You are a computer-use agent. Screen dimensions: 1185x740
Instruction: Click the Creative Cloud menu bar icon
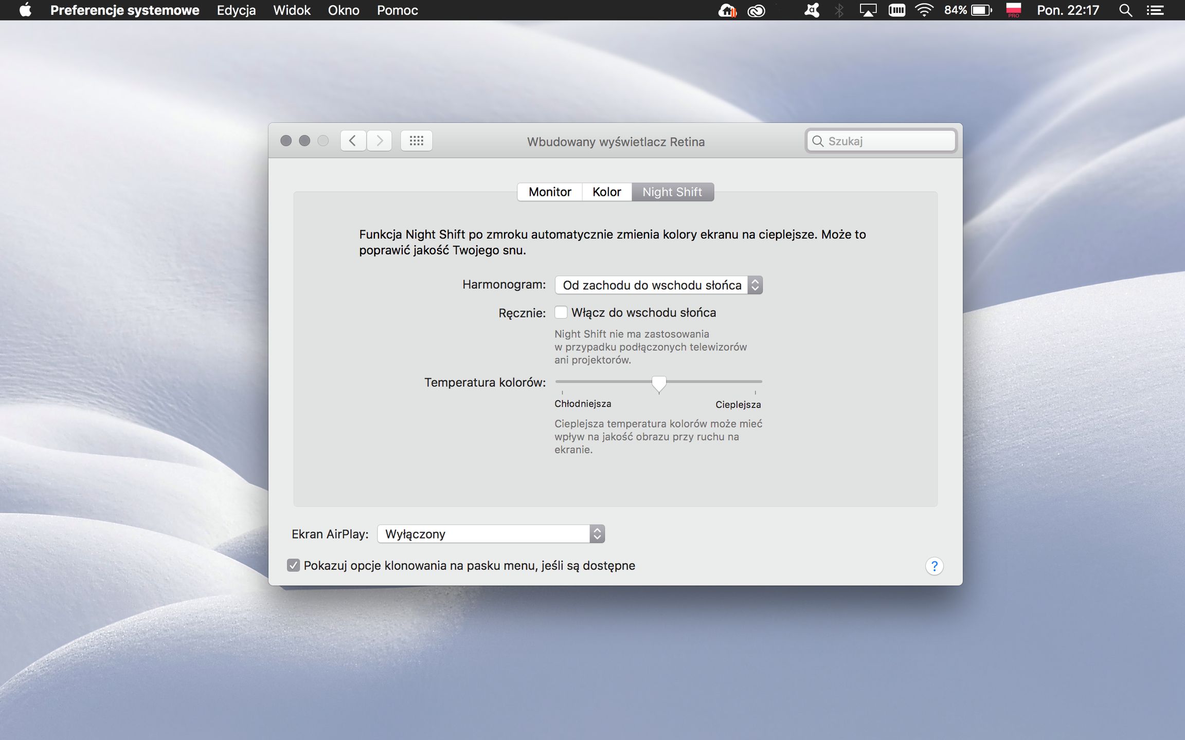click(x=756, y=10)
